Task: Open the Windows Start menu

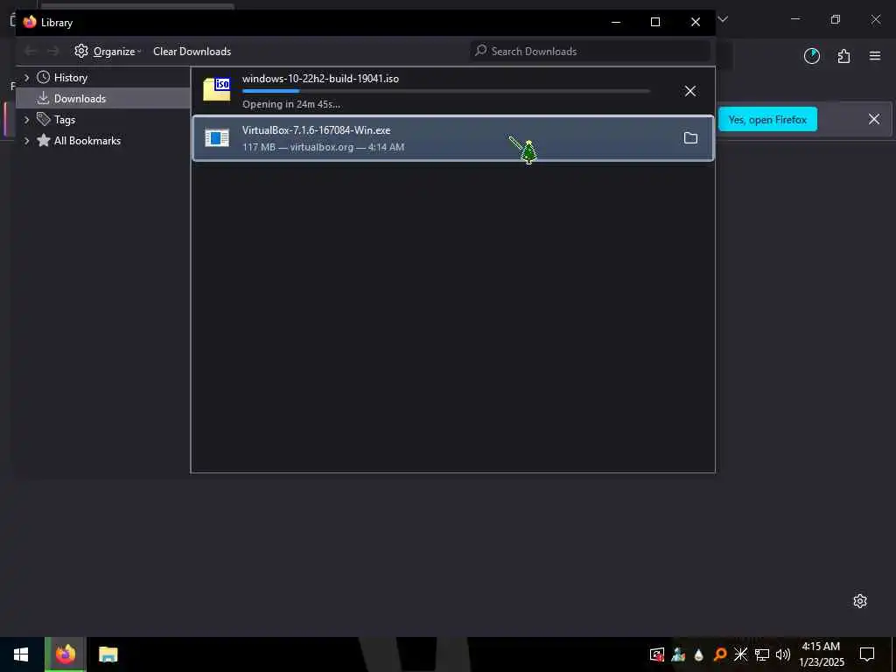Action: tap(21, 654)
